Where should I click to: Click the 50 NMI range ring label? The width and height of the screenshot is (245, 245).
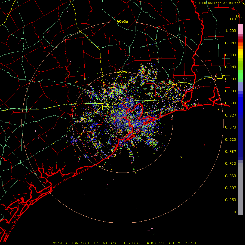pyautogui.click(x=122, y=72)
